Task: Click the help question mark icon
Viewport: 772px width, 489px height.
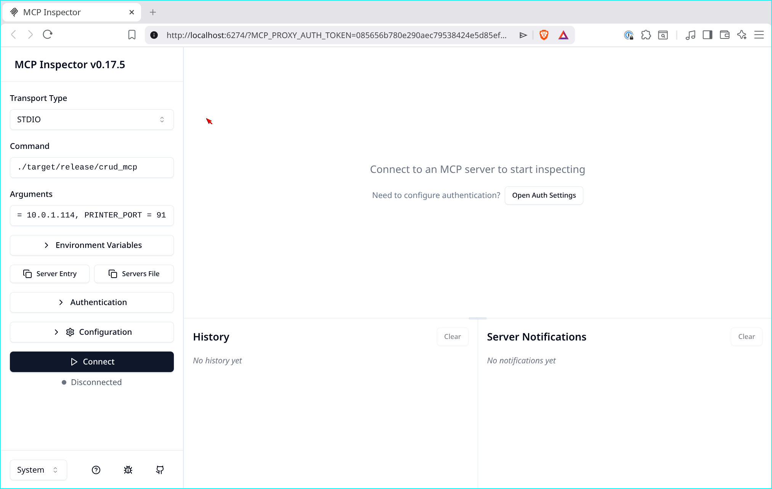Action: [96, 470]
